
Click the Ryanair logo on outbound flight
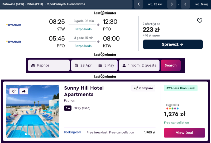(x=13, y=25)
